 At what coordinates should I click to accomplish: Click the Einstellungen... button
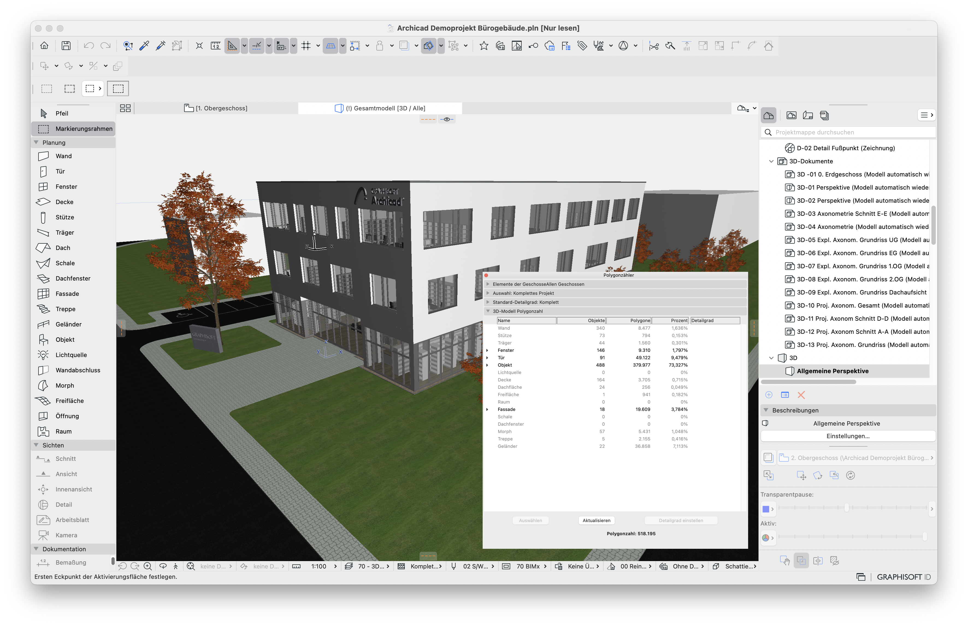848,436
